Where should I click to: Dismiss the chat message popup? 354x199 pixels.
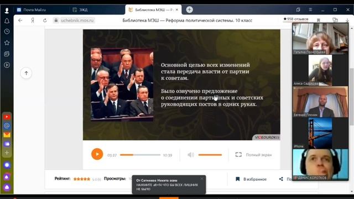coord(201,179)
